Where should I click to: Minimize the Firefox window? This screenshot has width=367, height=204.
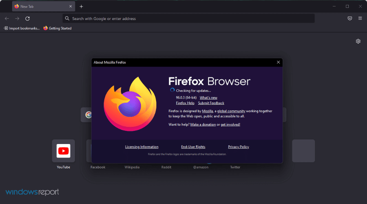tap(334, 6)
